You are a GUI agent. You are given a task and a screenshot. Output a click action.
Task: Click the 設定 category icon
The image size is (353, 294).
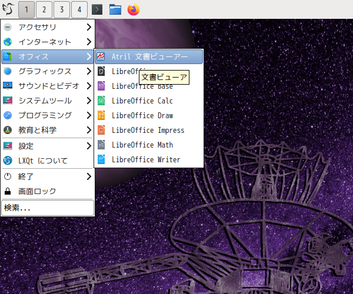(x=8, y=146)
